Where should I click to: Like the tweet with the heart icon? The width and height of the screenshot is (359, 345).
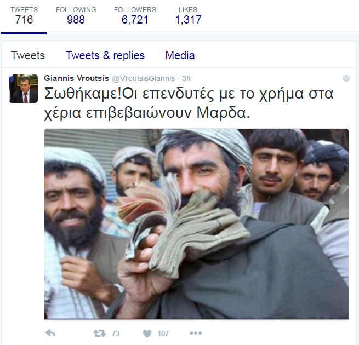coord(147,334)
